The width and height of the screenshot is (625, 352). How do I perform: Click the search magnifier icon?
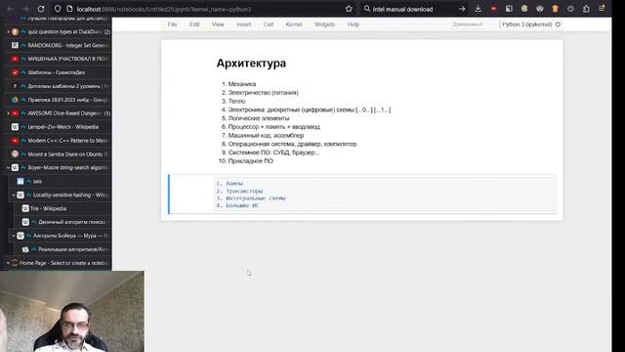coord(367,9)
